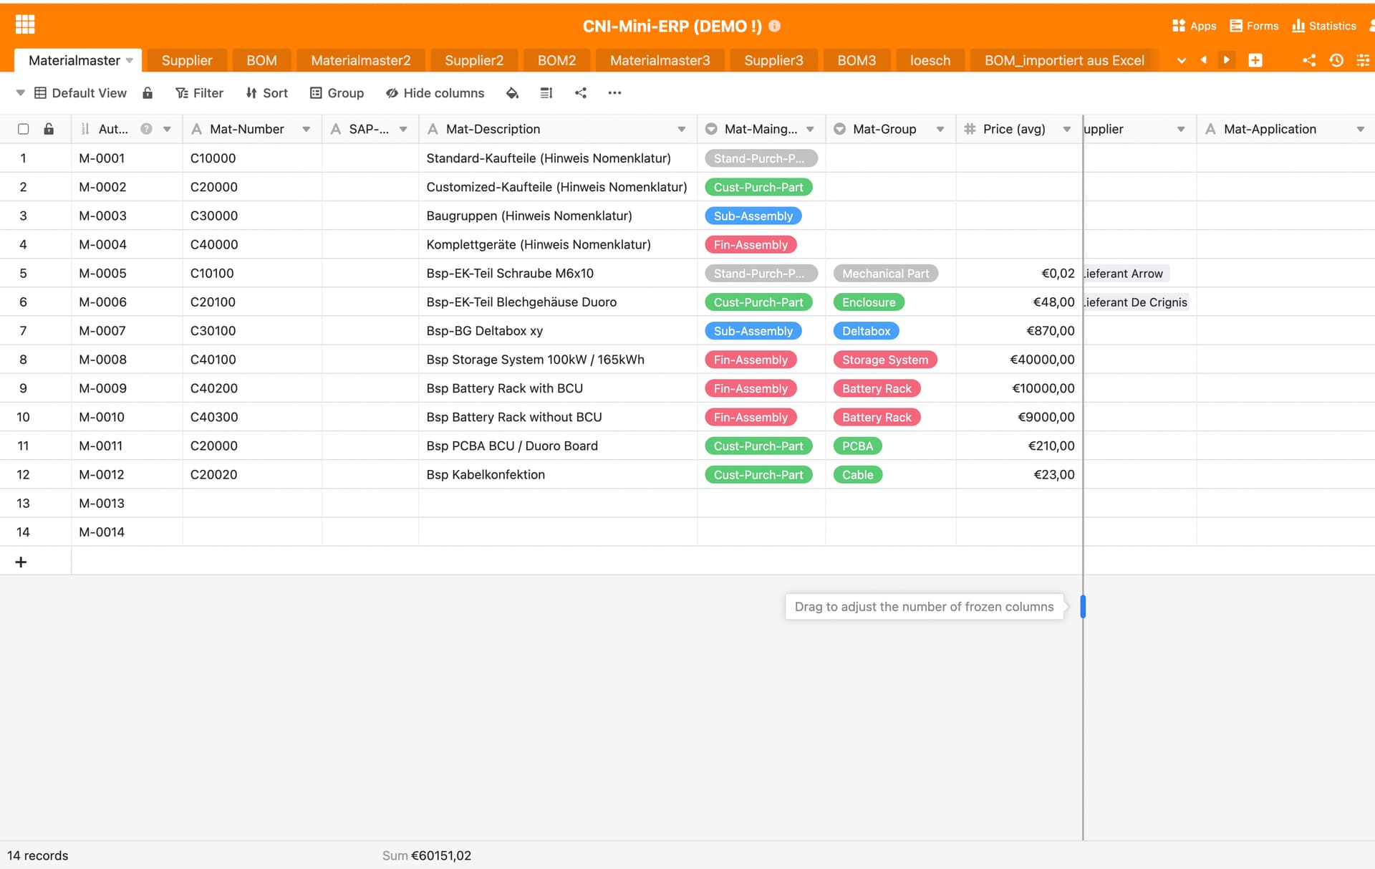Image resolution: width=1375 pixels, height=869 pixels.
Task: Click the Sort button
Action: click(266, 93)
